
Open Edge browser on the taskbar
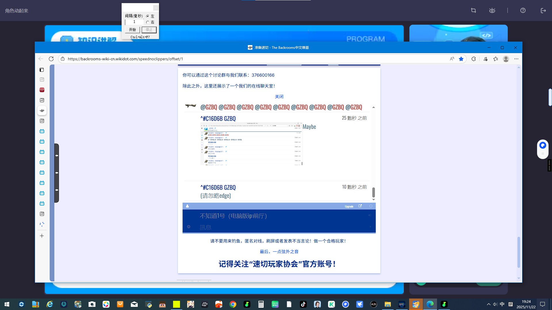pos(430,304)
